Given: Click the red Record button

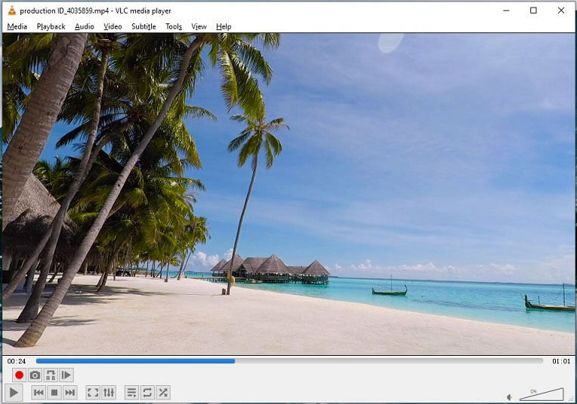Looking at the screenshot, I should pos(19,375).
